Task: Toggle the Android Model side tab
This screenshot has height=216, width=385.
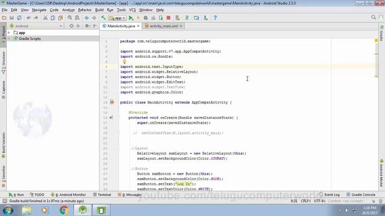Action: [381, 173]
